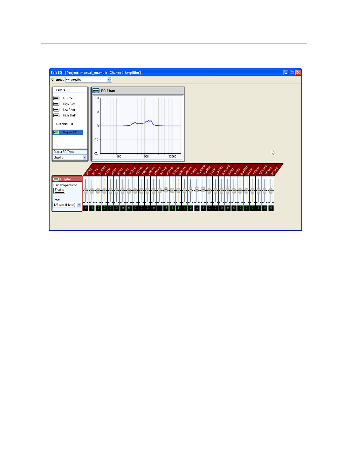Viewport: 348px width, 451px height.
Task: Click gain value field under 1 kHz slider
Action: click(x=191, y=208)
